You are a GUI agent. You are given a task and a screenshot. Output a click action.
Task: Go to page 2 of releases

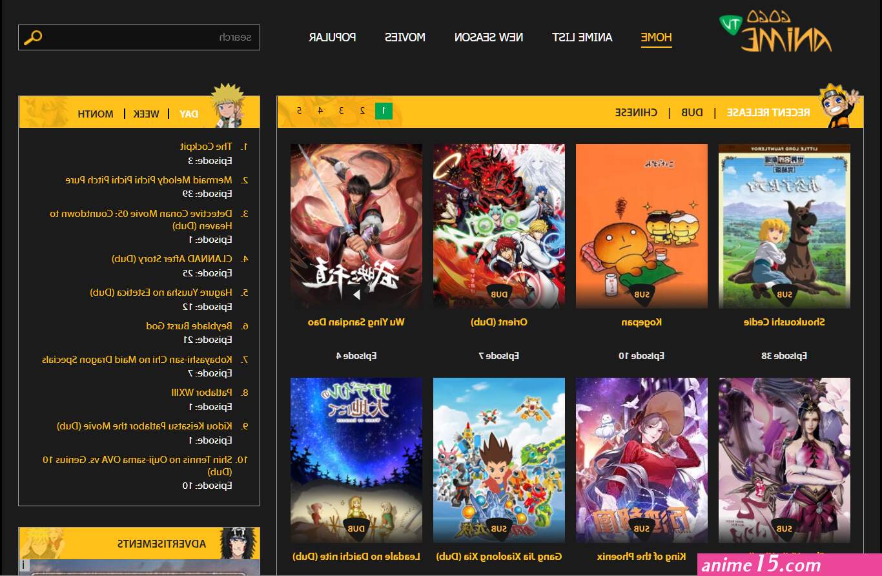[x=363, y=111]
